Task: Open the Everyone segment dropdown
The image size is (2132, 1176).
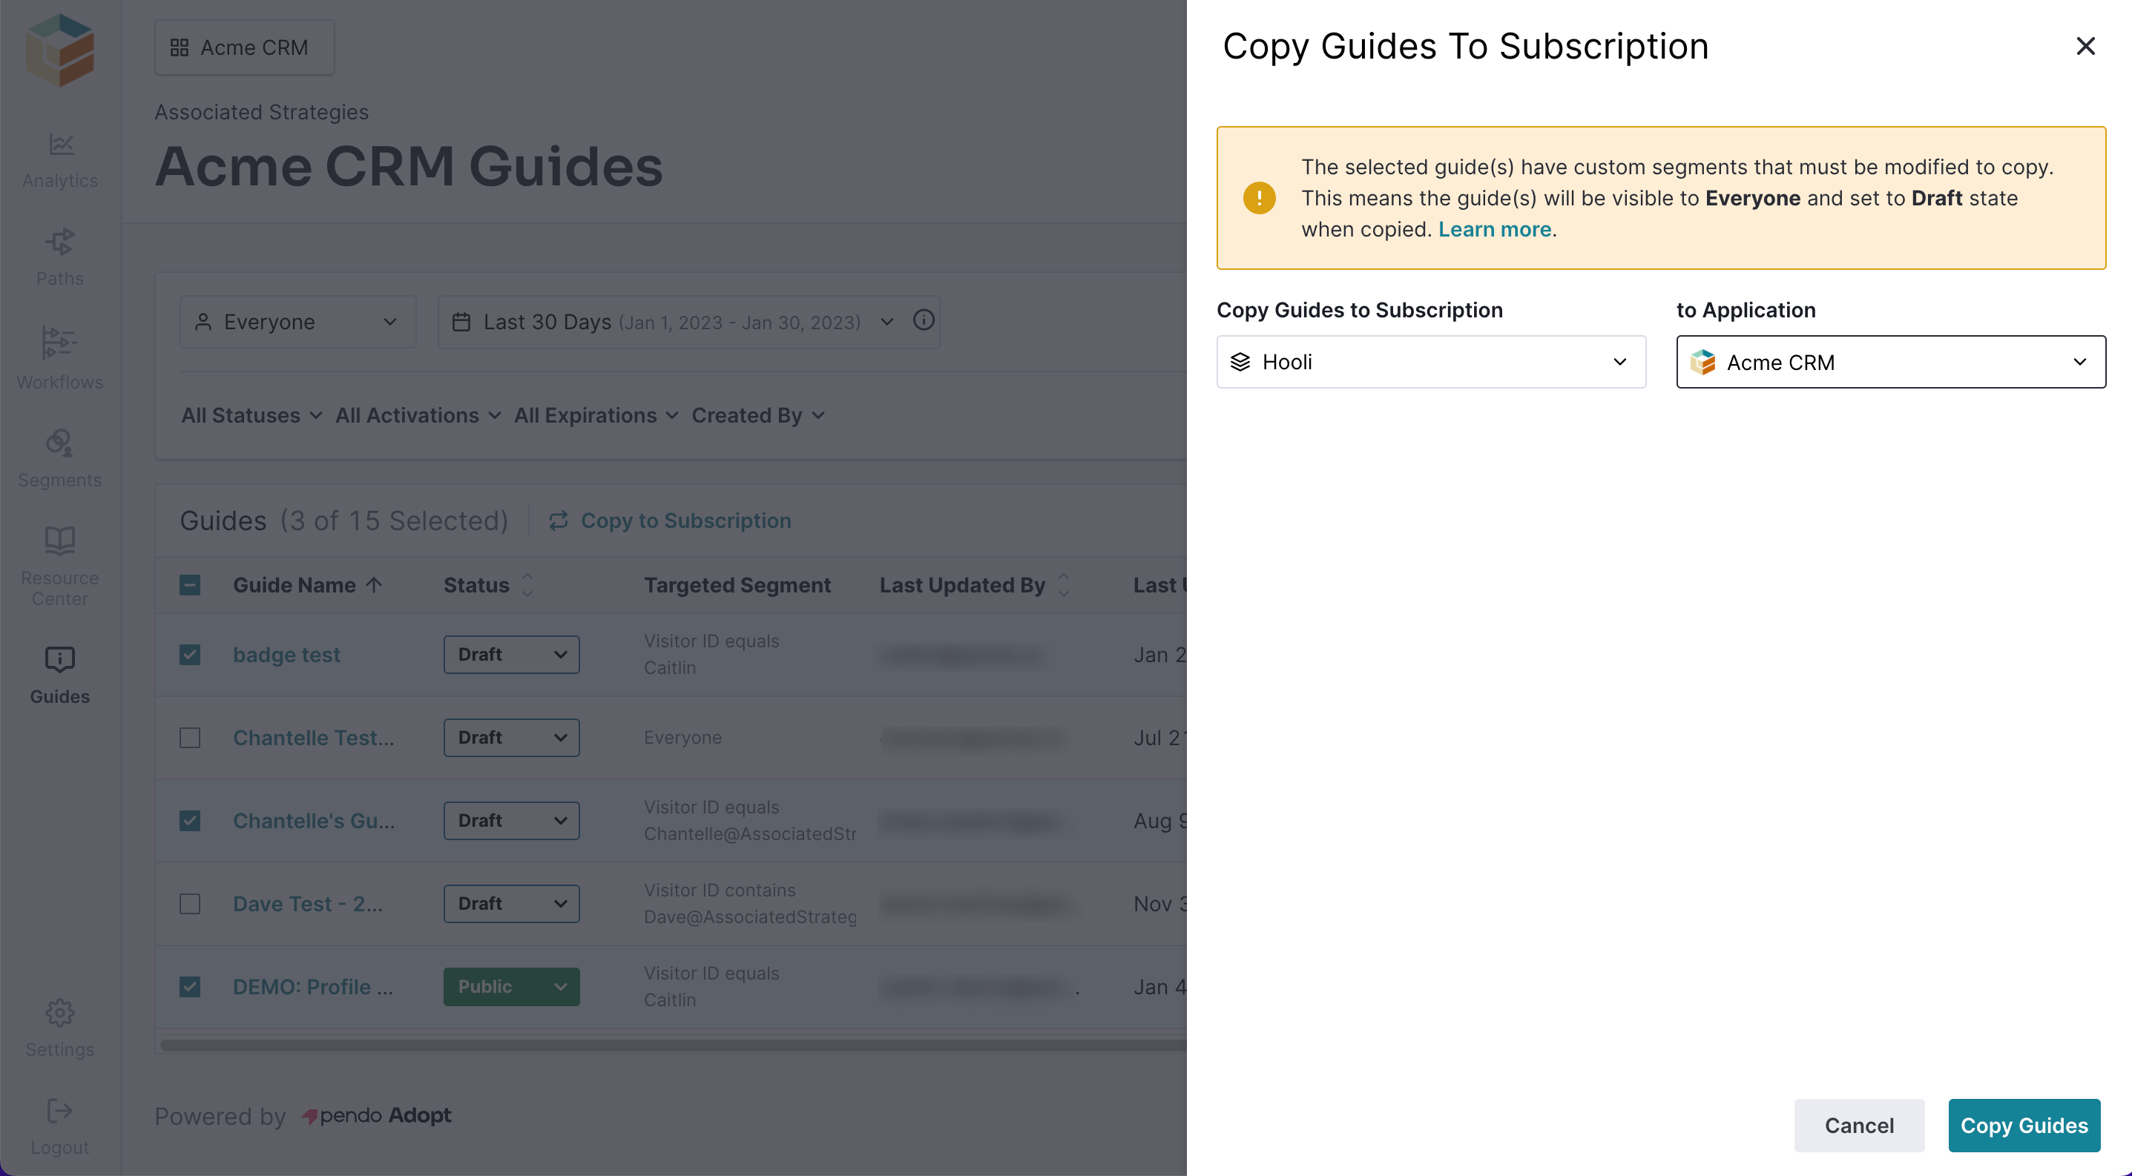Action: pos(298,322)
